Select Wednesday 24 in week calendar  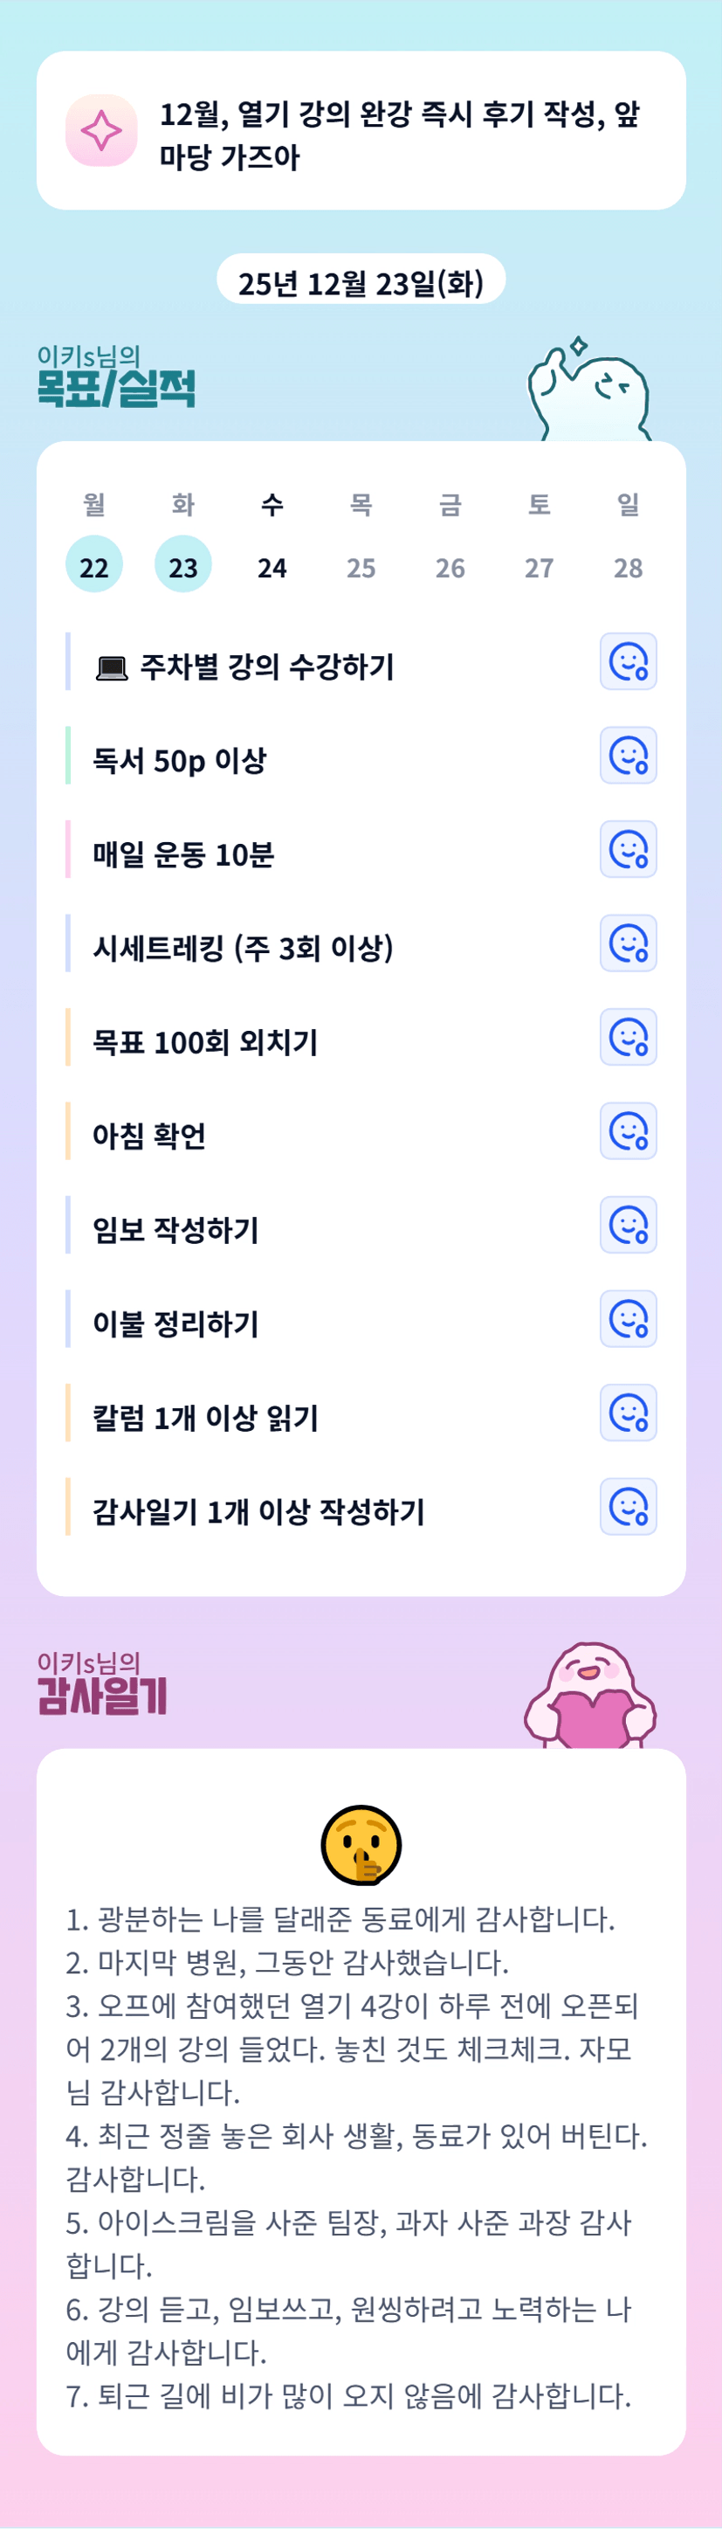(272, 566)
